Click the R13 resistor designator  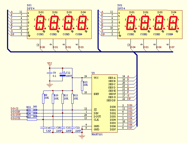[85, 82]
